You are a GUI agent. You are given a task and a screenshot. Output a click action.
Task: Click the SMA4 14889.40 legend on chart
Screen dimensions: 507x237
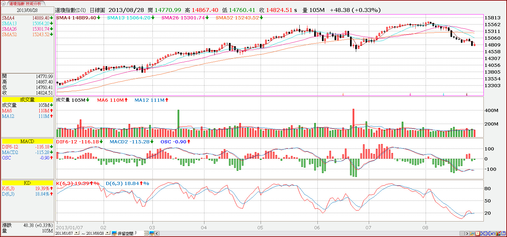coord(78,18)
